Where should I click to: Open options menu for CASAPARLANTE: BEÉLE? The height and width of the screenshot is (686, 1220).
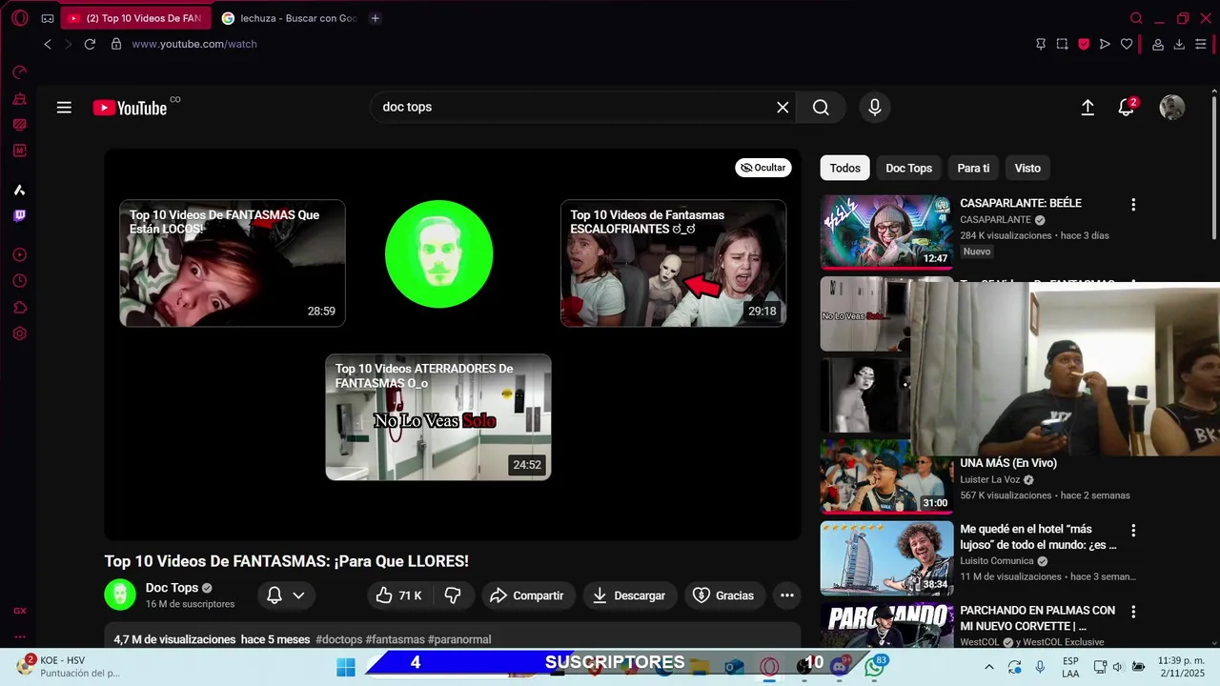[1133, 205]
